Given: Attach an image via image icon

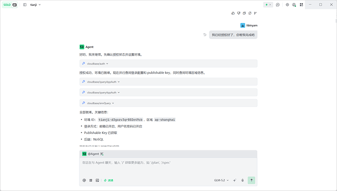Looking at the screenshot, I should coord(97,180).
